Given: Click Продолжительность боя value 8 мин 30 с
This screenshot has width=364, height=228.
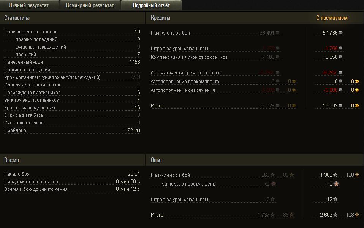Looking at the screenshot, I should click(128, 182).
